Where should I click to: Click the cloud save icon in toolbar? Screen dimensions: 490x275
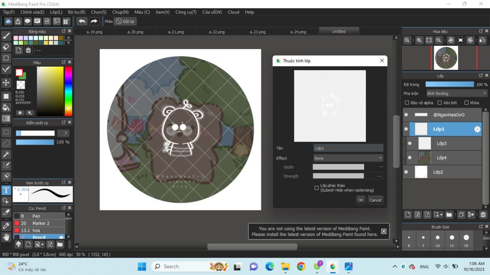point(8,21)
